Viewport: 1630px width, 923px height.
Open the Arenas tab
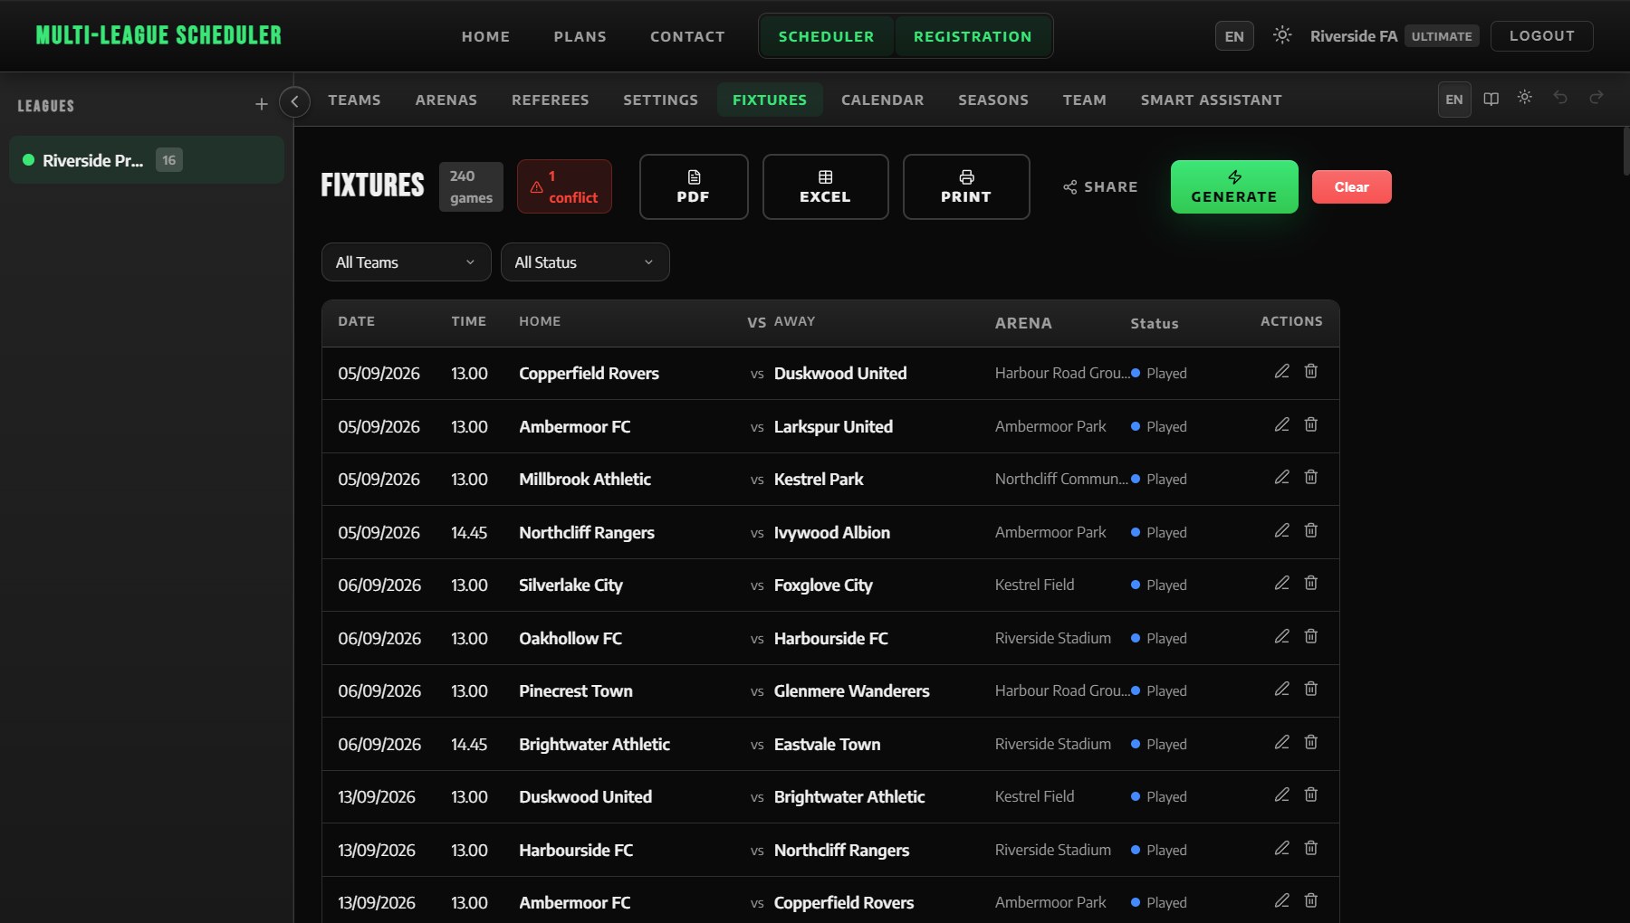point(446,100)
